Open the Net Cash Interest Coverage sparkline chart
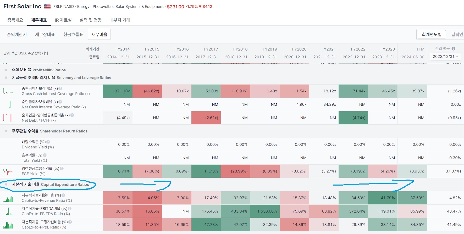Image resolution: width=464 pixels, height=234 pixels. (x=10, y=104)
